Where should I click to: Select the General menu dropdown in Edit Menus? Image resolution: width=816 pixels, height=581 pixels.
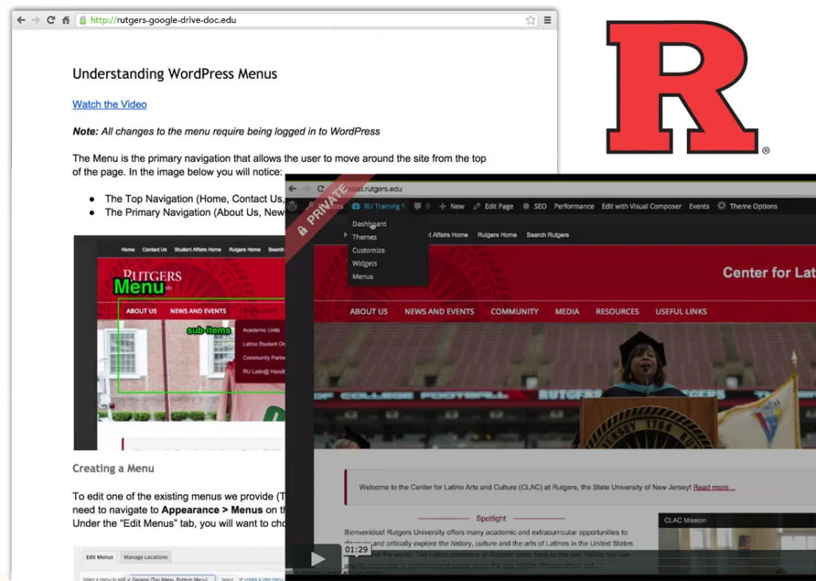171,579
